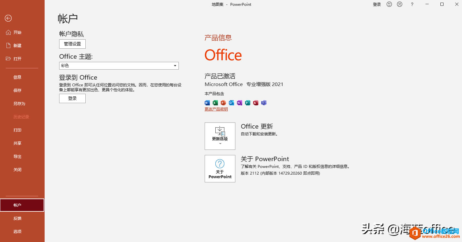The height and width of the screenshot is (242, 462).
Task: Click the Access product icon
Action: click(x=256, y=103)
